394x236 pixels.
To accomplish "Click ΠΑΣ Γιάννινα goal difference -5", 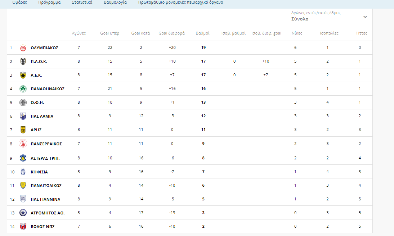I will point(172,199).
